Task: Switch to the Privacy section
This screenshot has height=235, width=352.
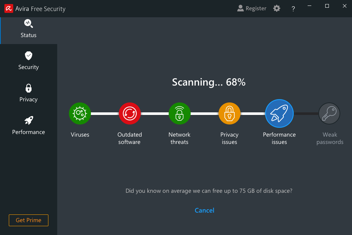Action: coord(29,93)
